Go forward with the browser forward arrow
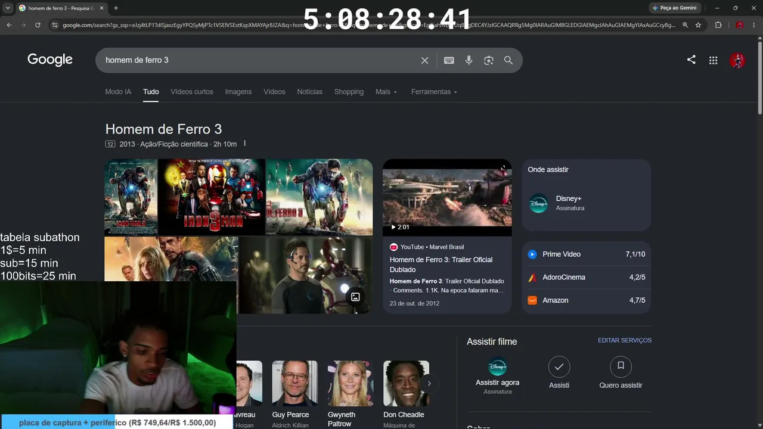Image resolution: width=763 pixels, height=429 pixels. [23, 25]
